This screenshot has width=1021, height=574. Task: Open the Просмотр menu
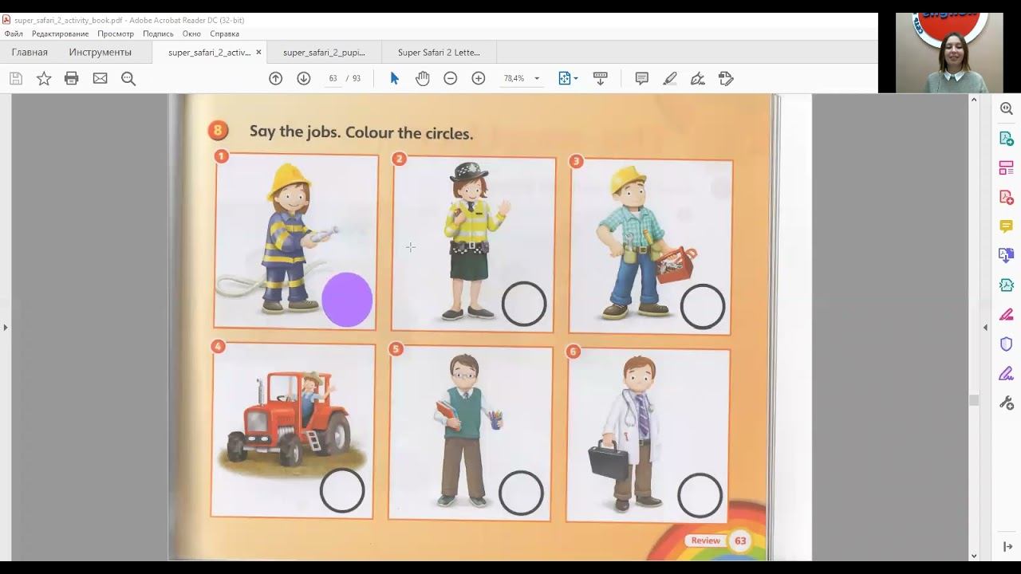pos(116,33)
